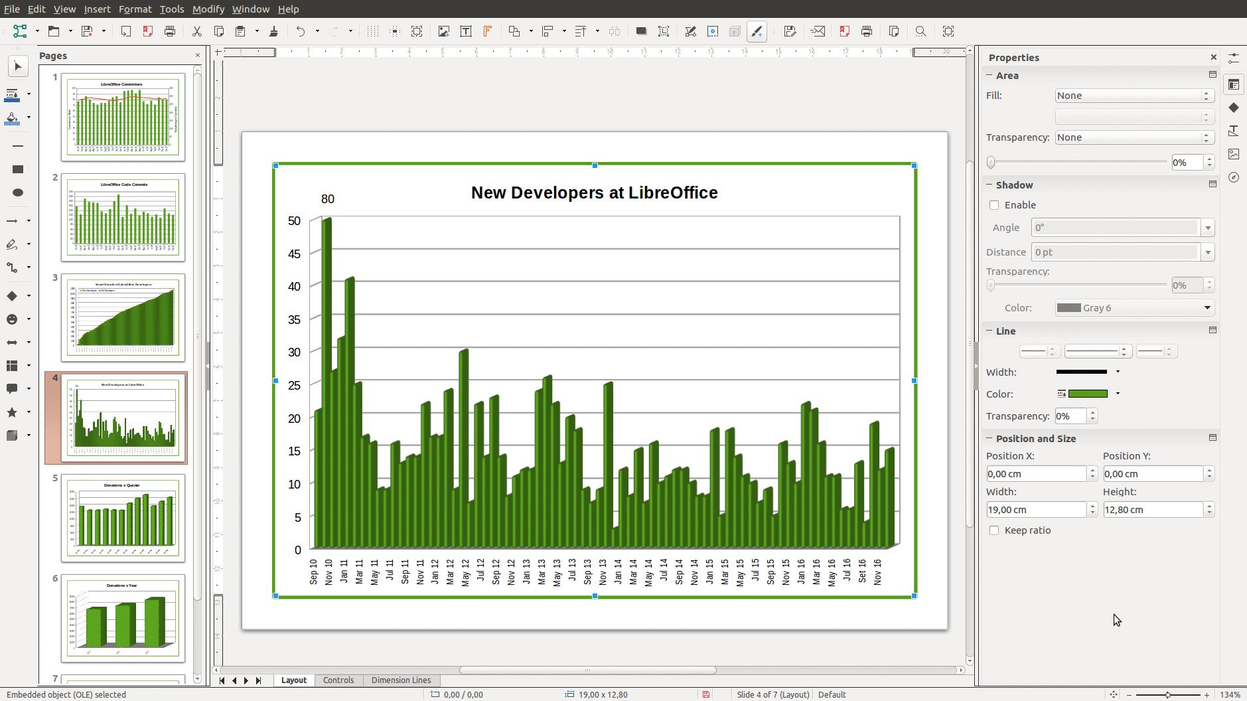
Task: Go to the last page tab-navigation arrow
Action: pyautogui.click(x=258, y=680)
